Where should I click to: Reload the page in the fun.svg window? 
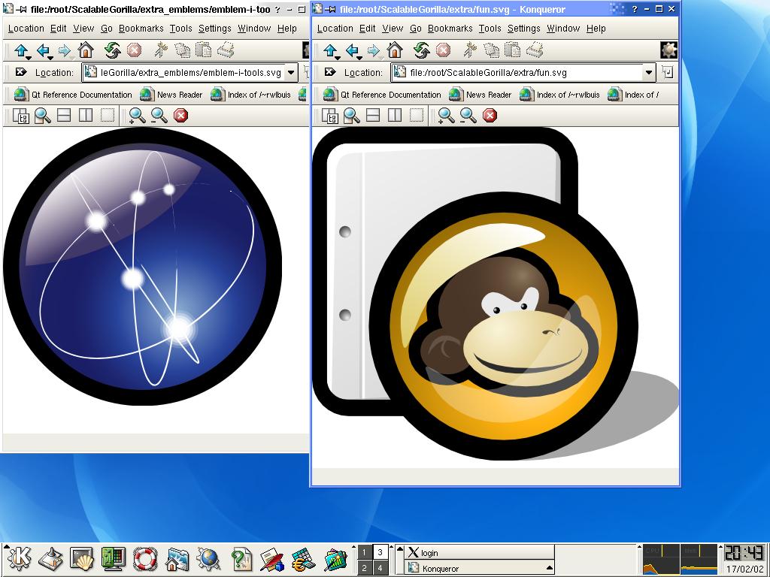click(421, 50)
